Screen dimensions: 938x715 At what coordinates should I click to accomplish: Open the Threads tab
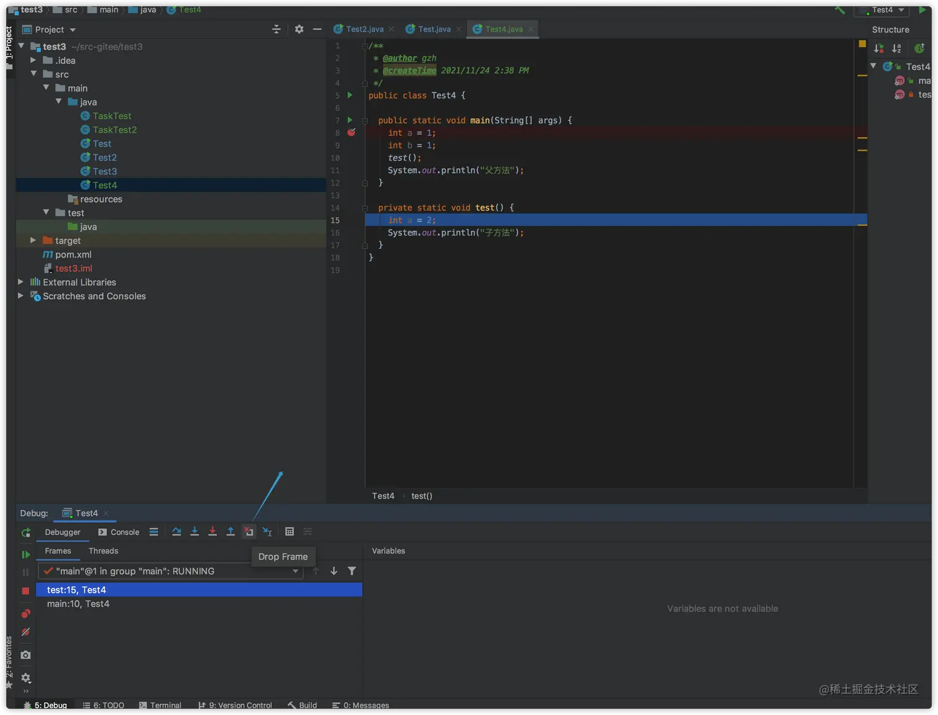point(103,551)
